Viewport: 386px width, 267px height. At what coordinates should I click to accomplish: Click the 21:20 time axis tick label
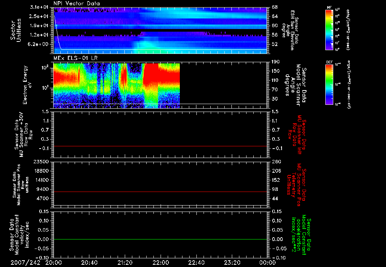pos(125,262)
